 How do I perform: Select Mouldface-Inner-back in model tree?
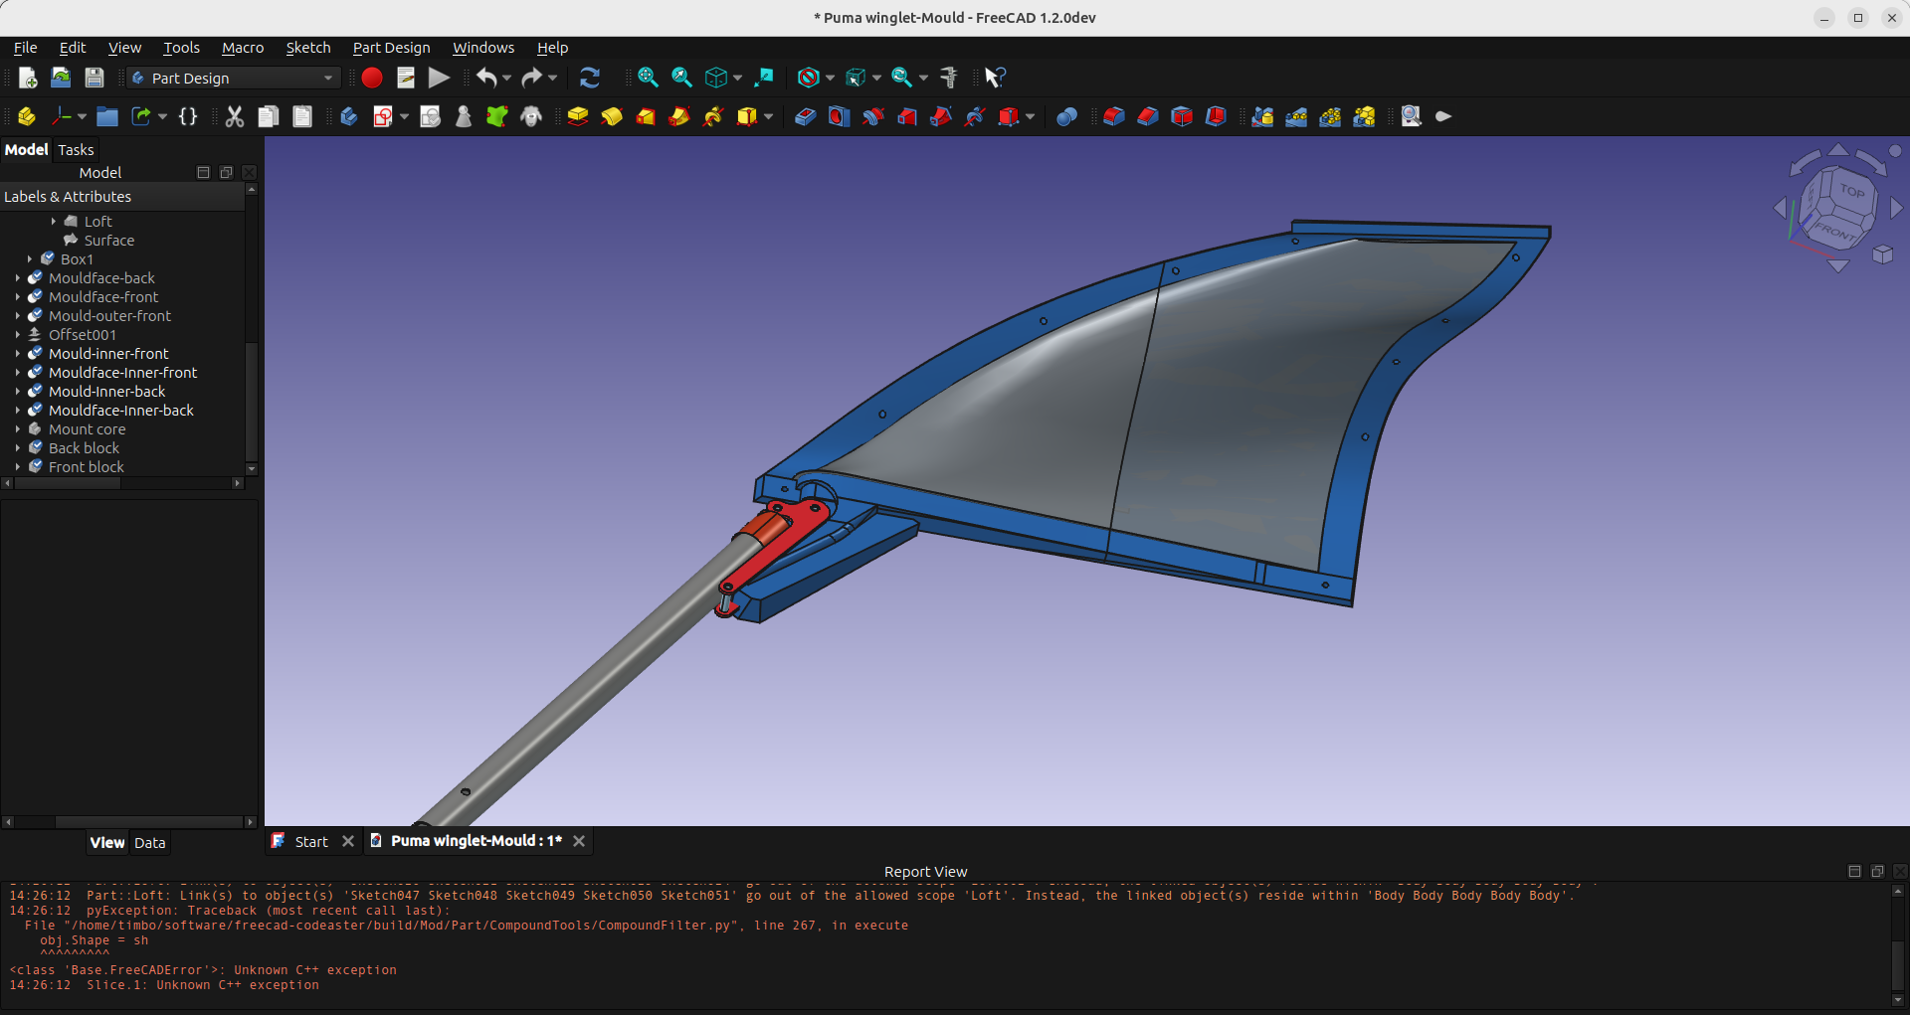[120, 411]
